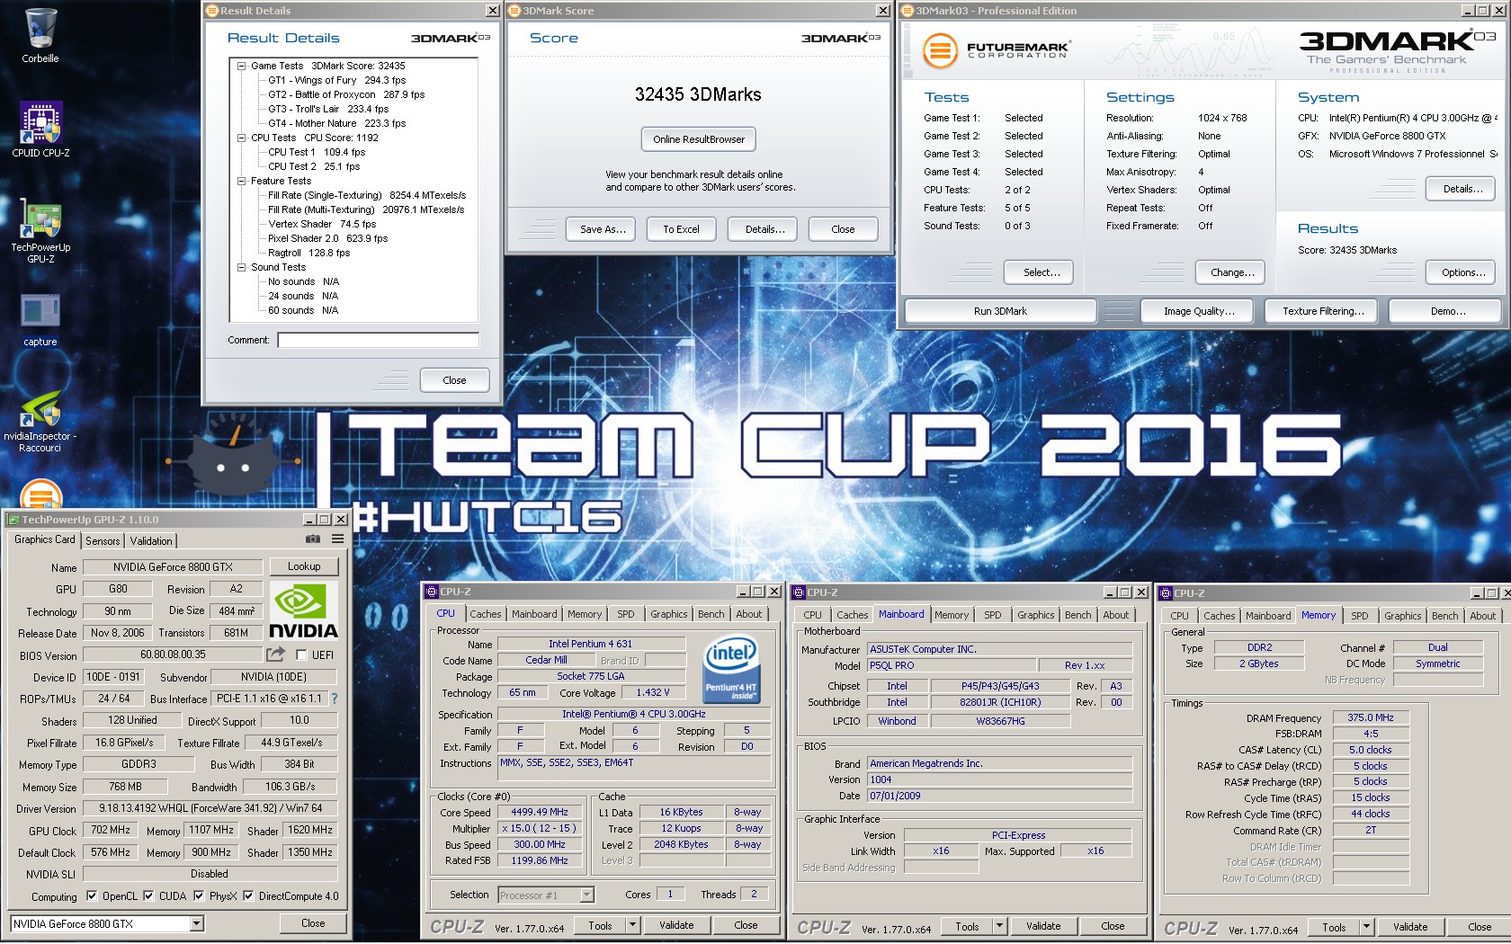
Task: Click the Intel Pentium 4 HT logo
Action: click(732, 670)
